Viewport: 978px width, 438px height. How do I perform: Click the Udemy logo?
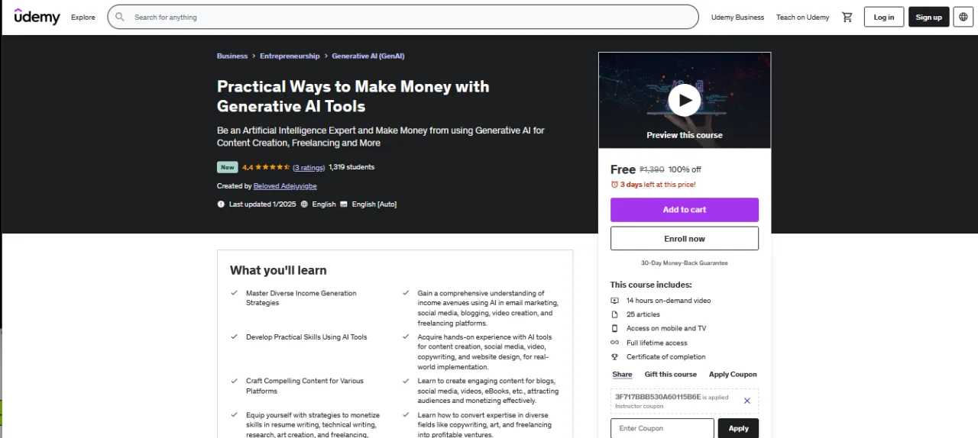pos(37,16)
